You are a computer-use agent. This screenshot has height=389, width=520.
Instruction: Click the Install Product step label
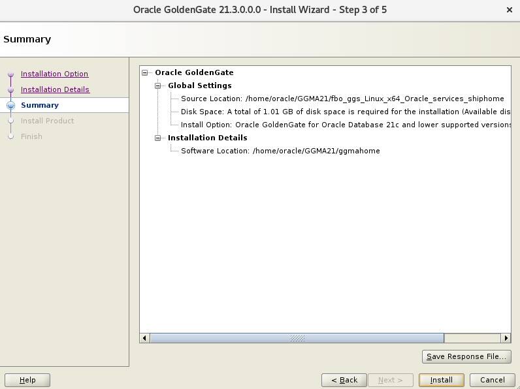coord(48,121)
